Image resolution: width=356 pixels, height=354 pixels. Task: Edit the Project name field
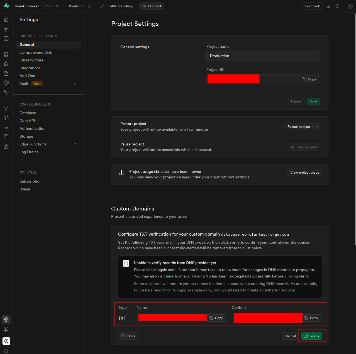point(263,56)
